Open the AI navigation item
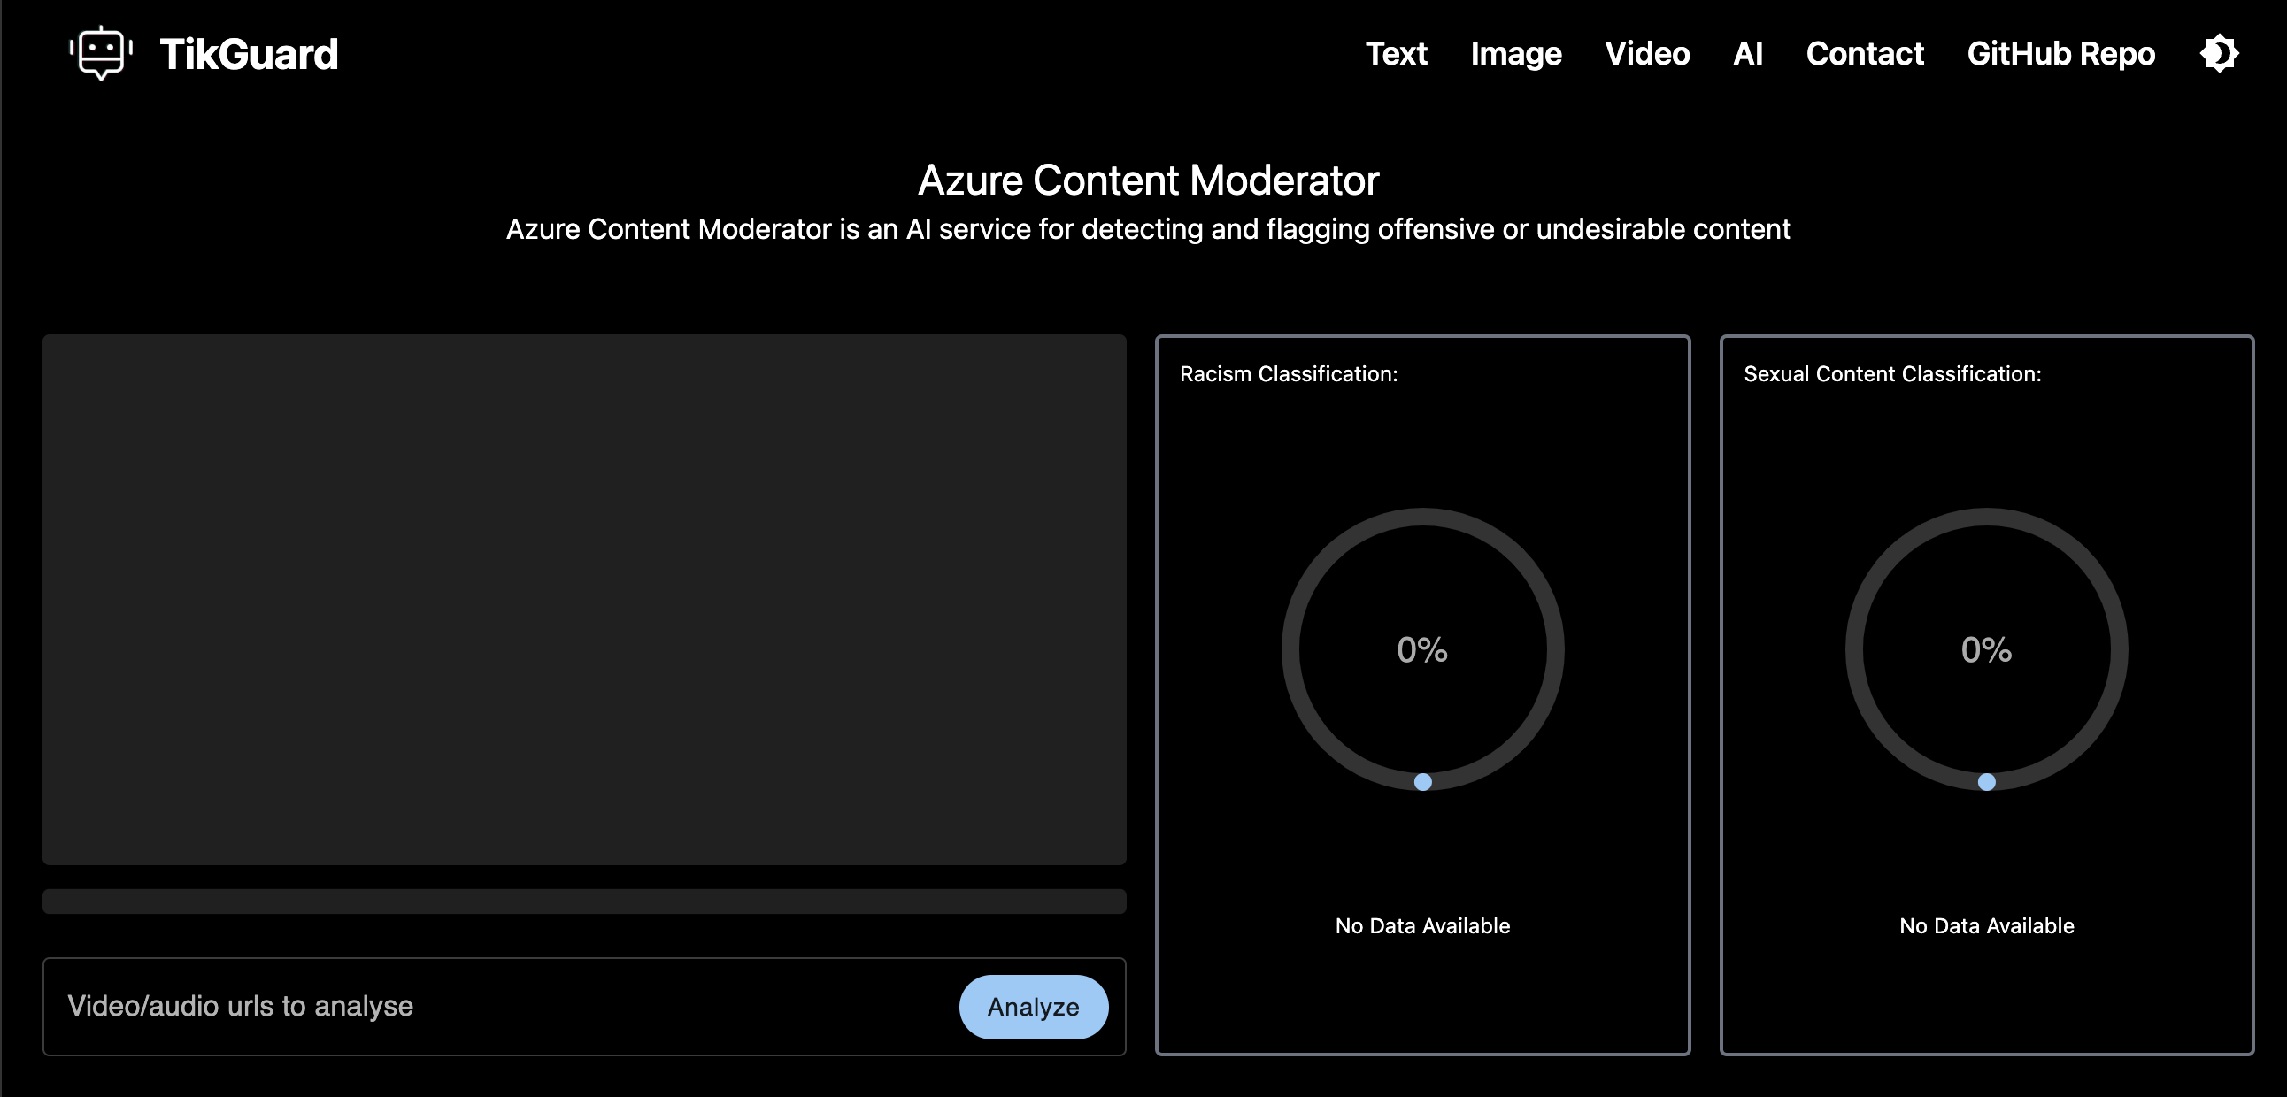 coord(1747,53)
